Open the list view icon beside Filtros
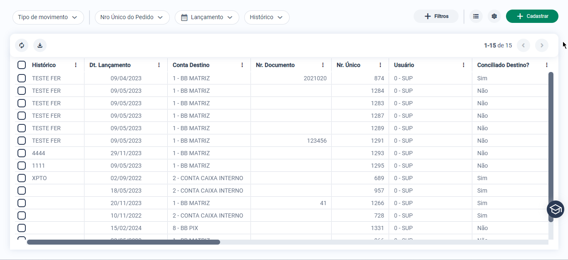568x260 pixels. coord(476,16)
